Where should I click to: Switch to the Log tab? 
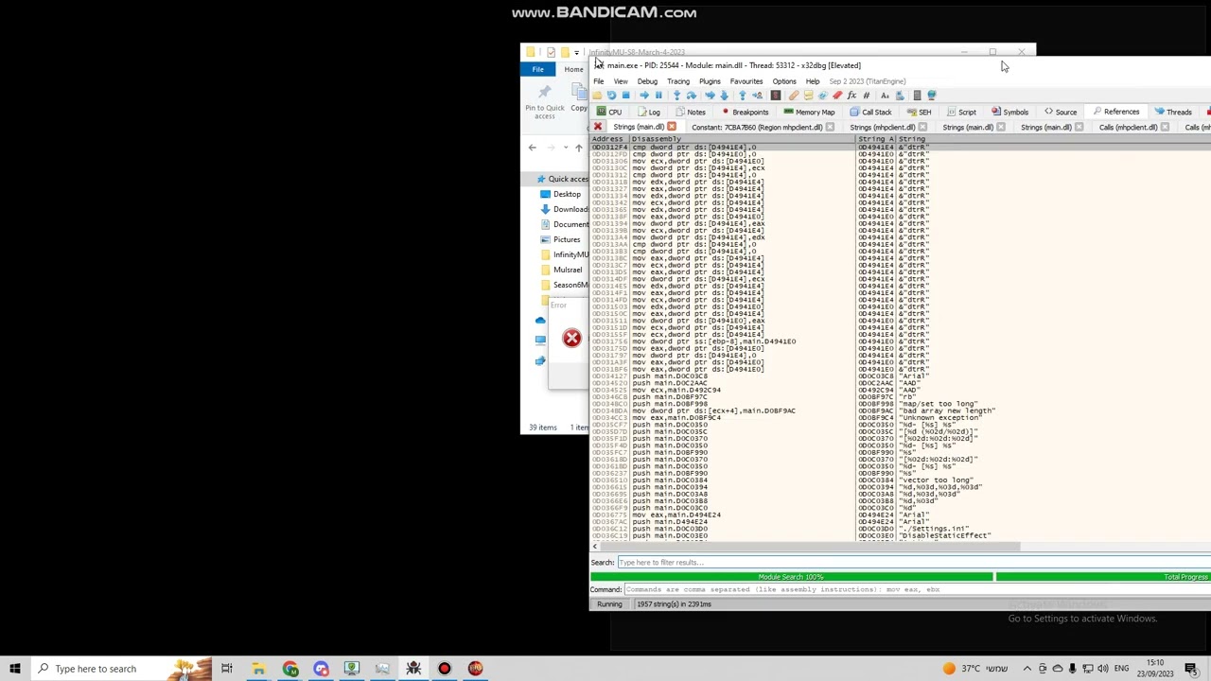click(x=648, y=112)
